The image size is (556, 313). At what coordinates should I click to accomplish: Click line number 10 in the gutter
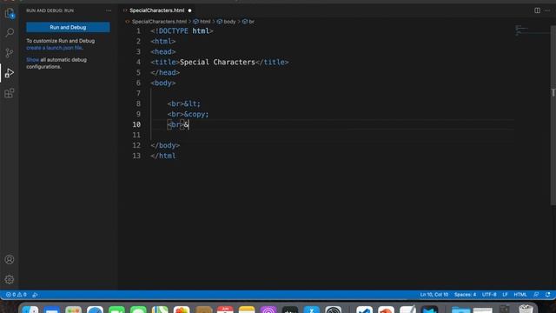136,124
